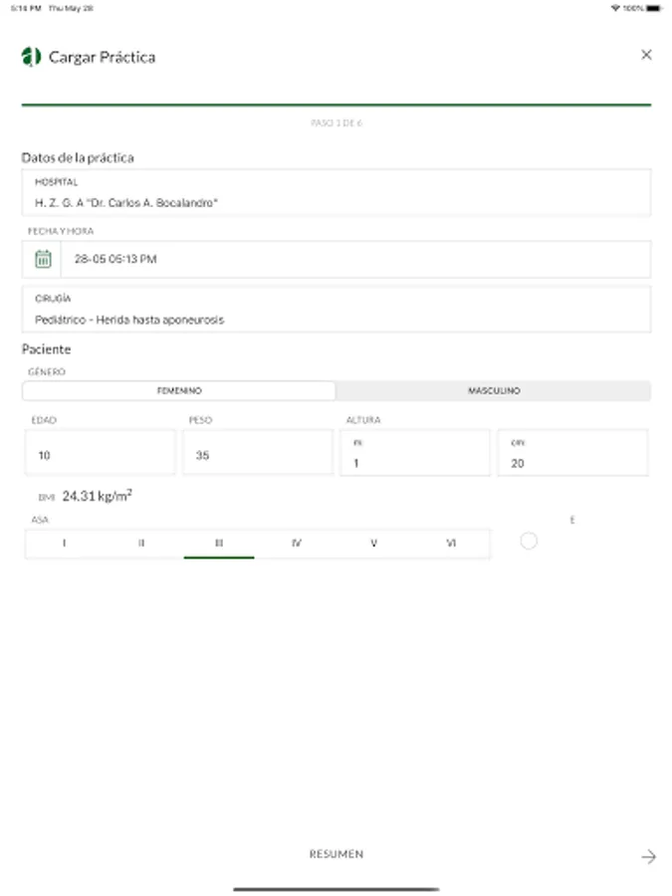Open the Hospital selection field
Viewport: 672px width, 896px height.
[x=336, y=193]
